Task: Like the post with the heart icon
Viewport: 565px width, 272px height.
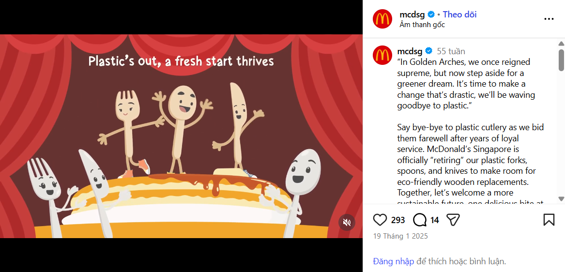Action: [380, 219]
